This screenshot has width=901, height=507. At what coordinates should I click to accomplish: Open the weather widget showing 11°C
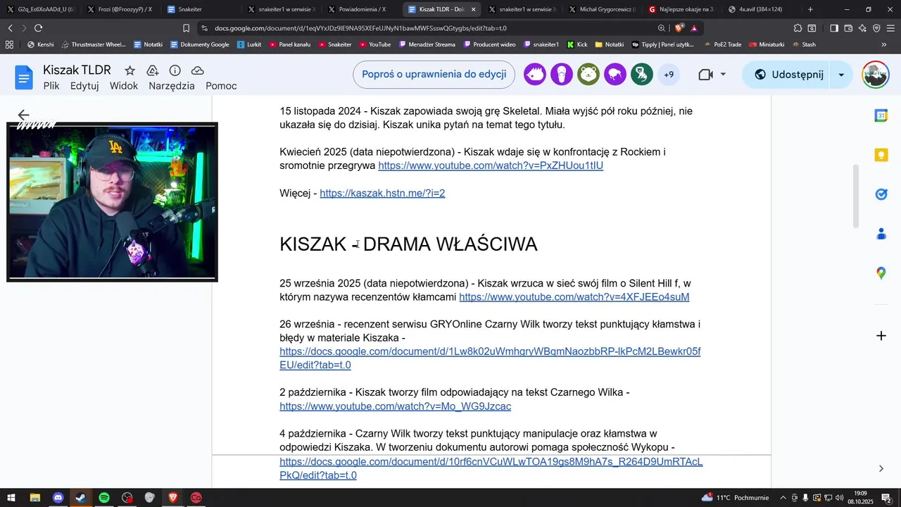pos(735,498)
